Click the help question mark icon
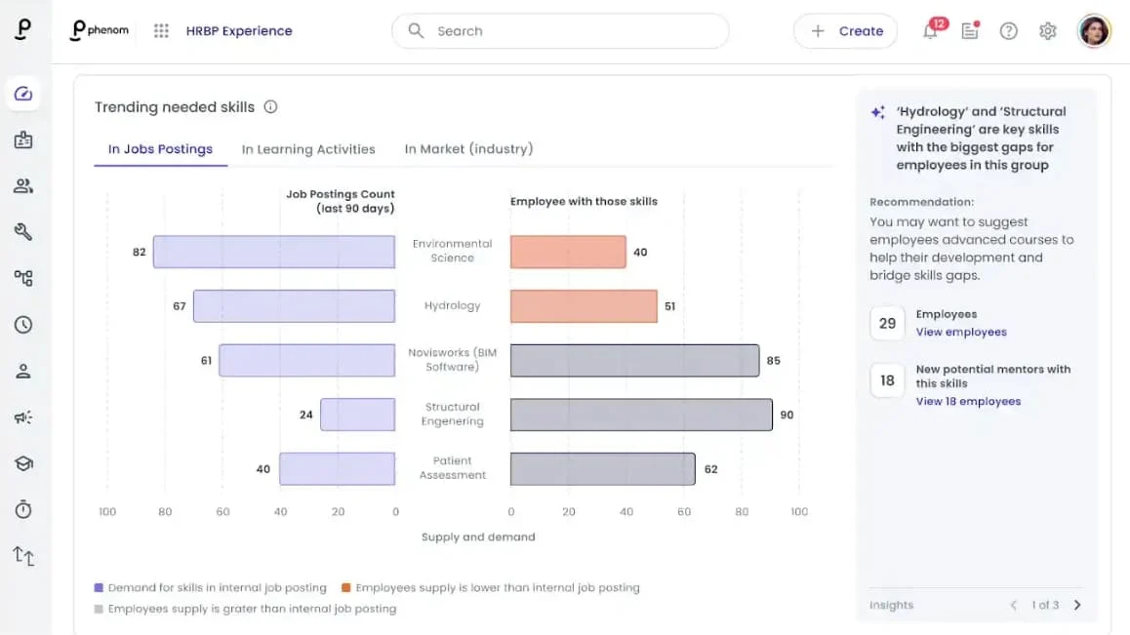The width and height of the screenshot is (1130, 635). coord(1008,31)
